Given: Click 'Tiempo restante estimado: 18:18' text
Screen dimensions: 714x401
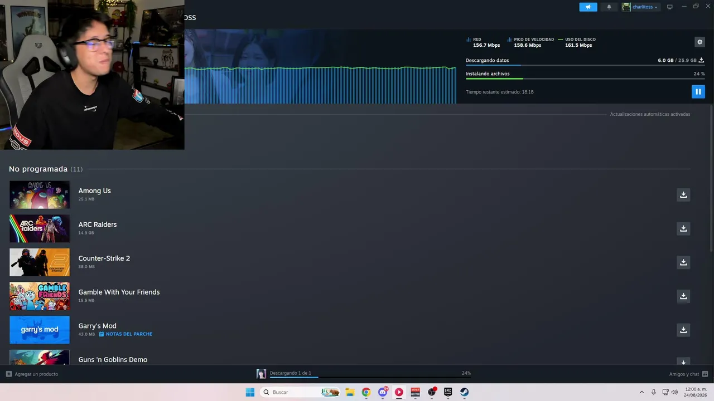Looking at the screenshot, I should [500, 92].
